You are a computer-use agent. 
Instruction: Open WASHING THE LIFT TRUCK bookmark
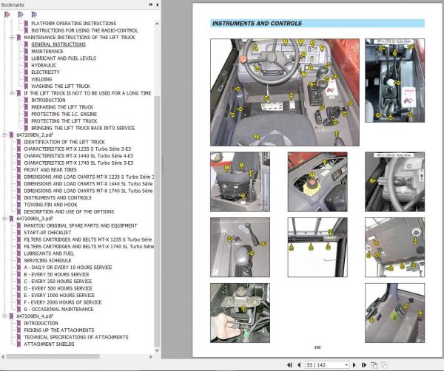61,86
